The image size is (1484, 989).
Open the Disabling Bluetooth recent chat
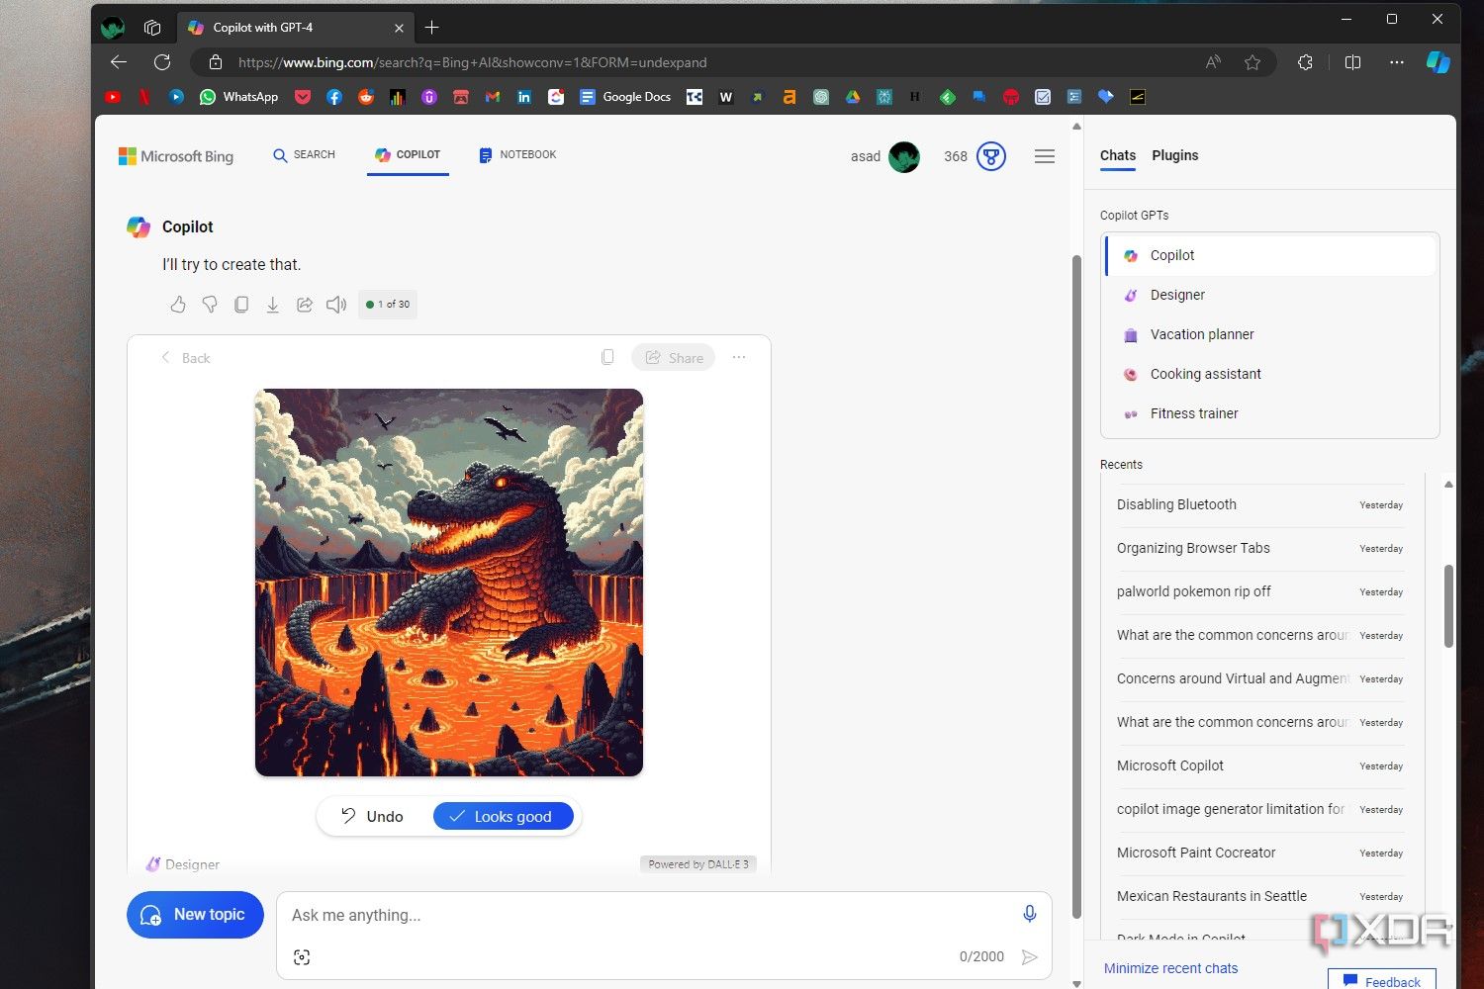tap(1260, 504)
